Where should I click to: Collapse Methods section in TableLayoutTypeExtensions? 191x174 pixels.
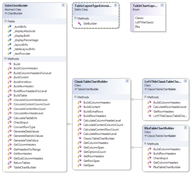(x=75, y=18)
